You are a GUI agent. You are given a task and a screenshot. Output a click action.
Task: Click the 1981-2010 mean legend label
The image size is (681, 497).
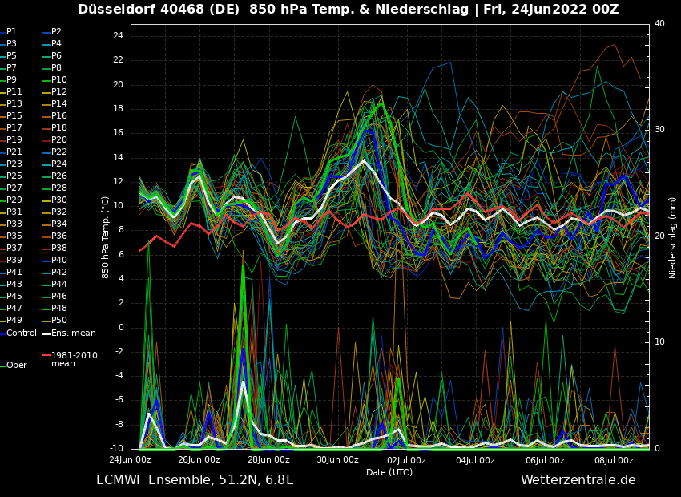74,359
